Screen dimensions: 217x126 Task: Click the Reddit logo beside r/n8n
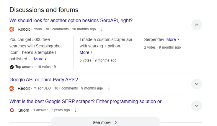12,29
